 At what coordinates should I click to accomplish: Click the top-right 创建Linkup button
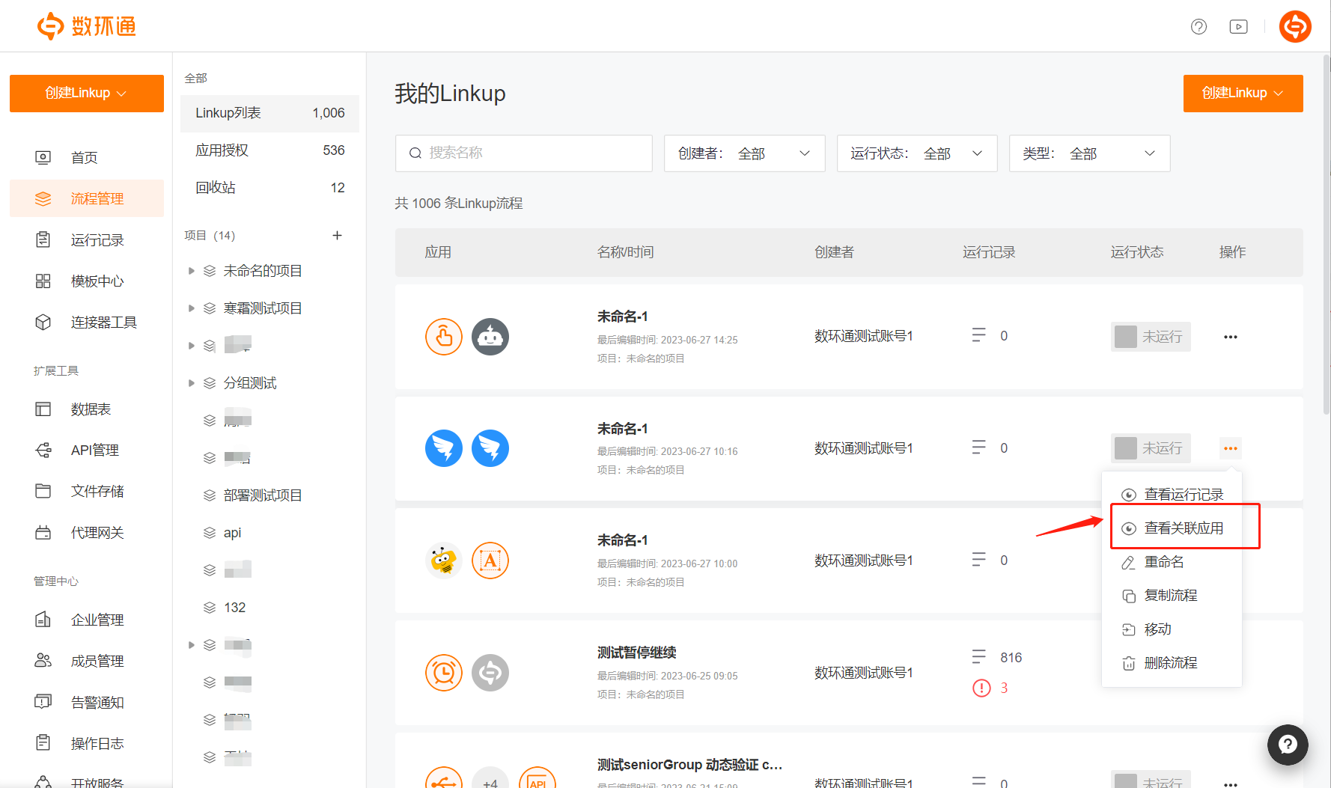click(x=1242, y=94)
